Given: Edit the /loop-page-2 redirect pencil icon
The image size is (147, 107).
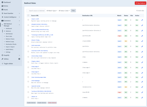Looking at the screenshot, I should 142,73.
